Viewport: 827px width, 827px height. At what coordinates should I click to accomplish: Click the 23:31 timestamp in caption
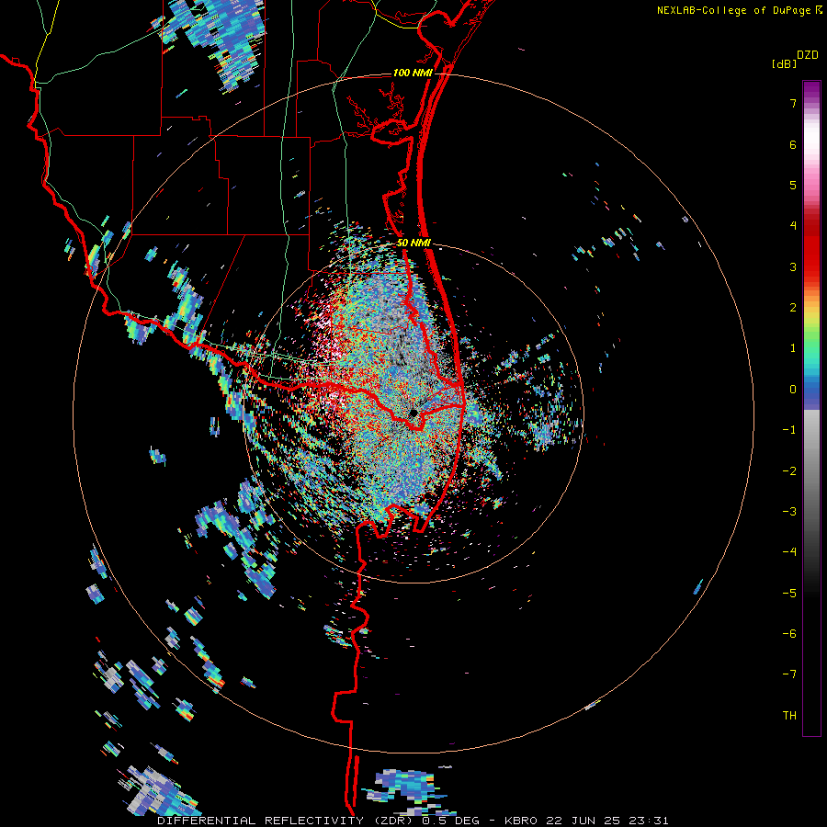[649, 821]
